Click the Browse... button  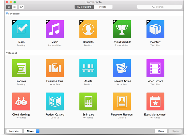[14, 131]
